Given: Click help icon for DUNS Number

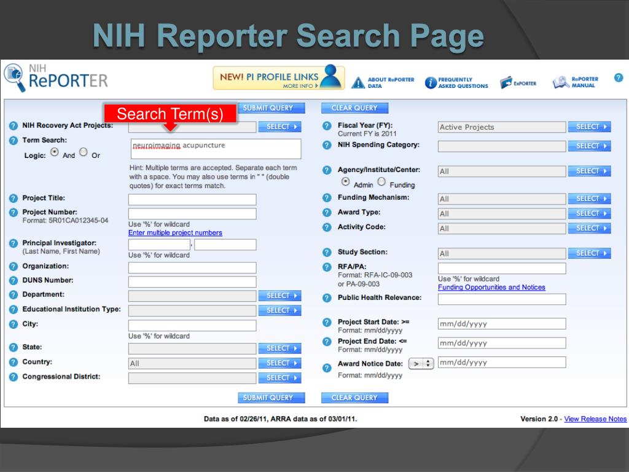Looking at the screenshot, I should click(14, 280).
